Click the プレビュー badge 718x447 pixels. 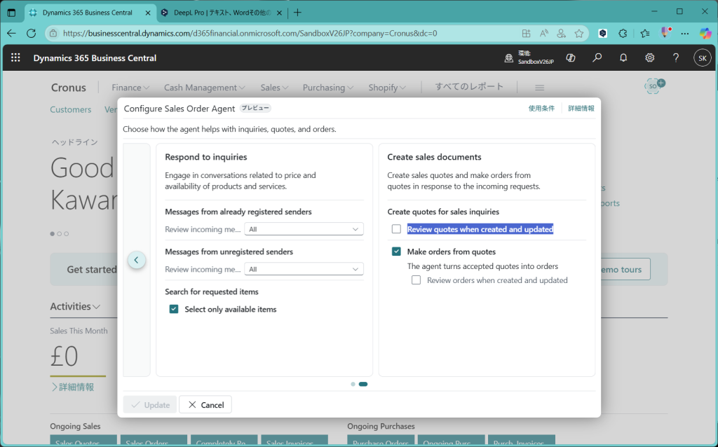[x=255, y=109]
